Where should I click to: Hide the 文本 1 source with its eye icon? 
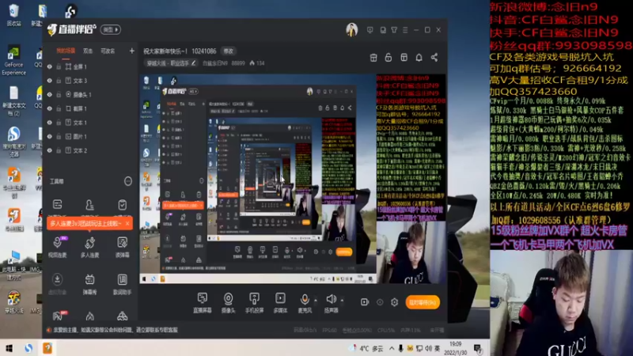[x=50, y=123]
